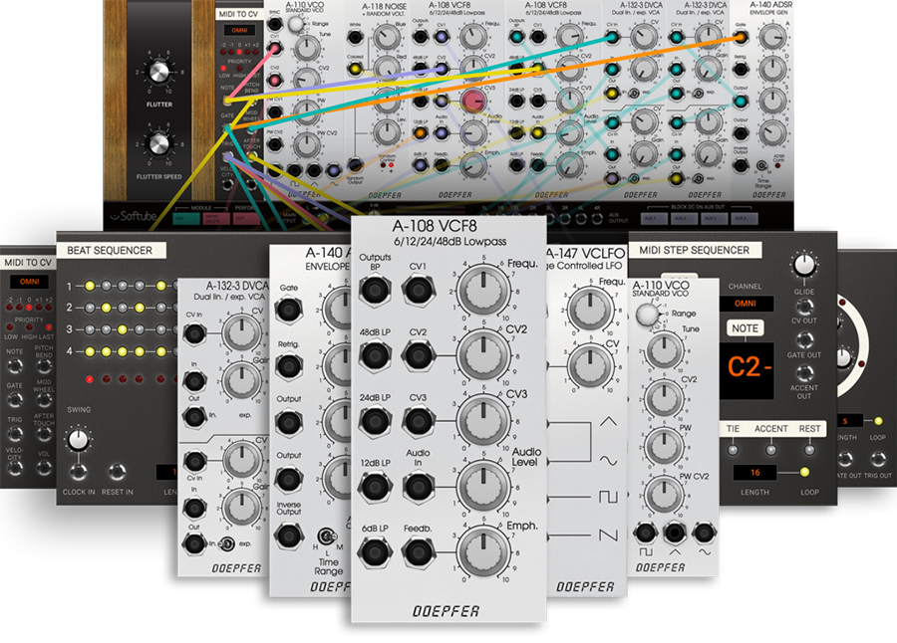Click the Gate input jack on A-140

coord(288,310)
